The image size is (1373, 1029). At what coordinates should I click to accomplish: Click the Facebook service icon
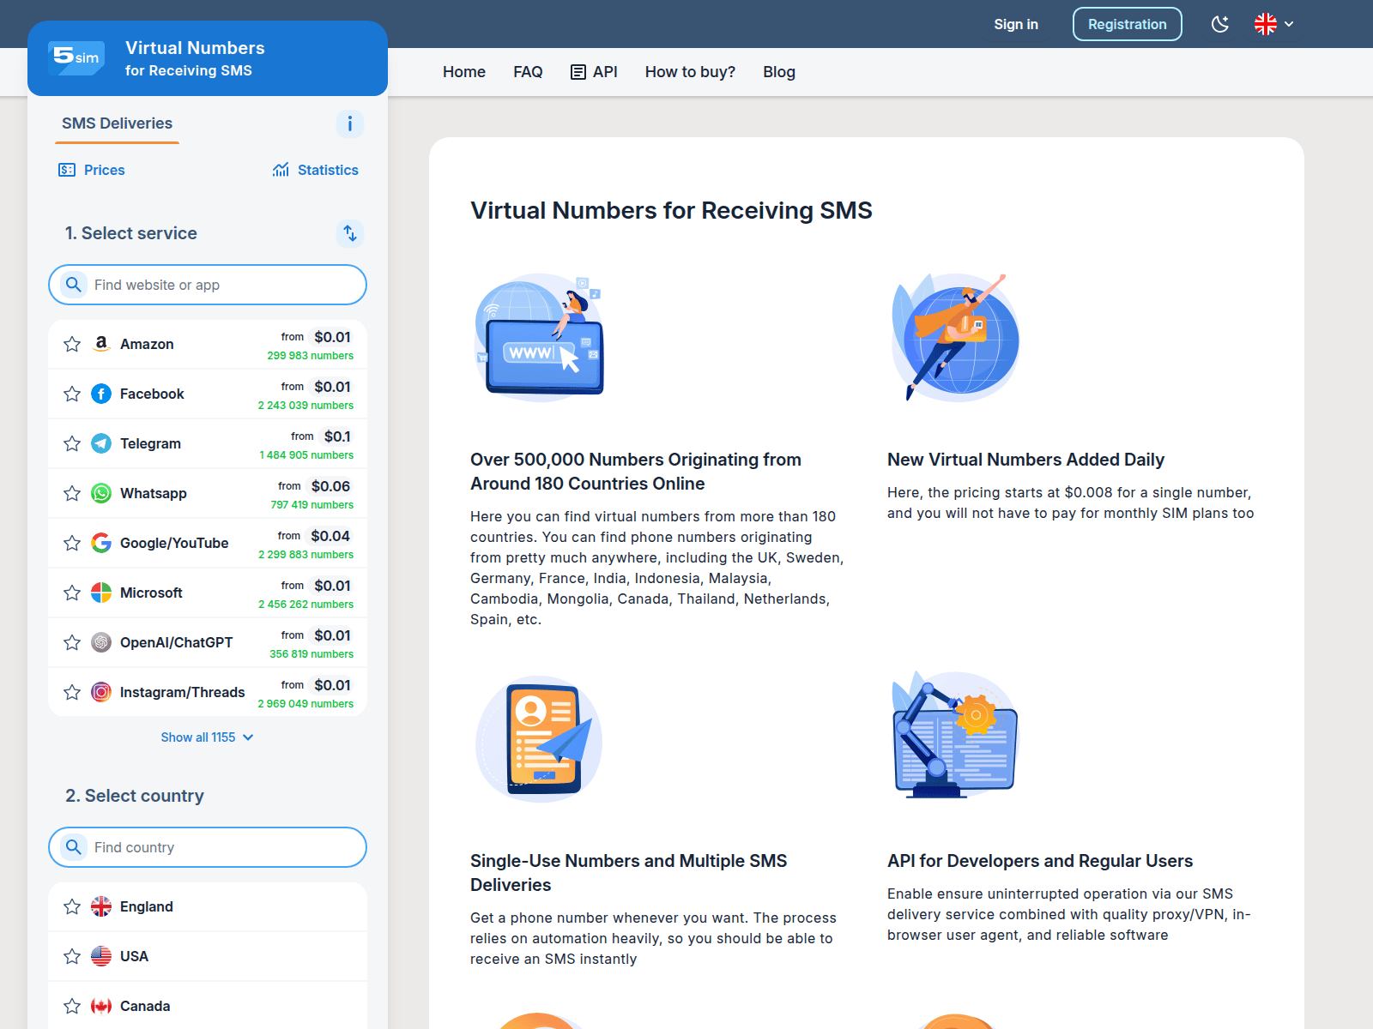coord(101,394)
